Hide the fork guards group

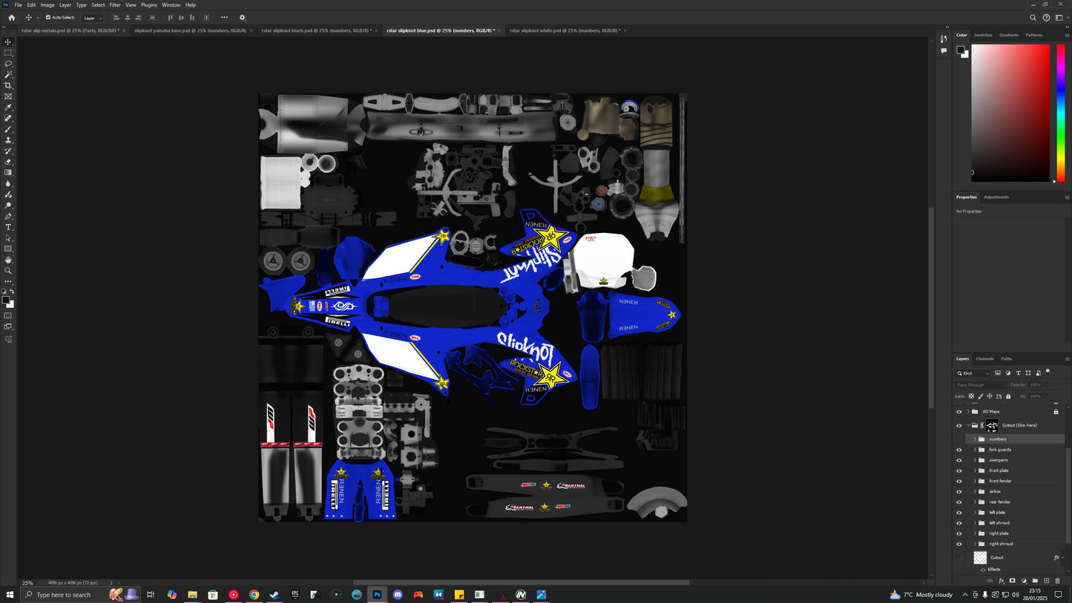pos(958,449)
